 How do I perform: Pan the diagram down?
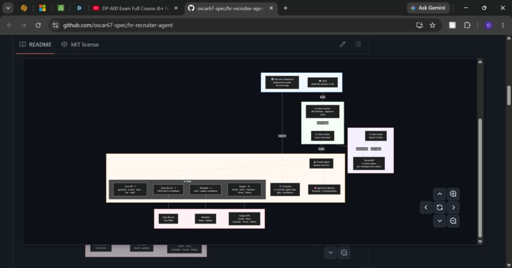point(440,220)
